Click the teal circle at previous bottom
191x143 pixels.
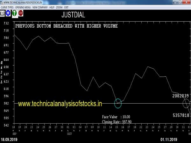[x=118, y=103]
